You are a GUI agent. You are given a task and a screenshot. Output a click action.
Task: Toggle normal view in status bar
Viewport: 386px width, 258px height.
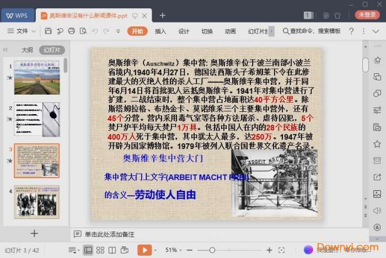[x=88, y=250]
